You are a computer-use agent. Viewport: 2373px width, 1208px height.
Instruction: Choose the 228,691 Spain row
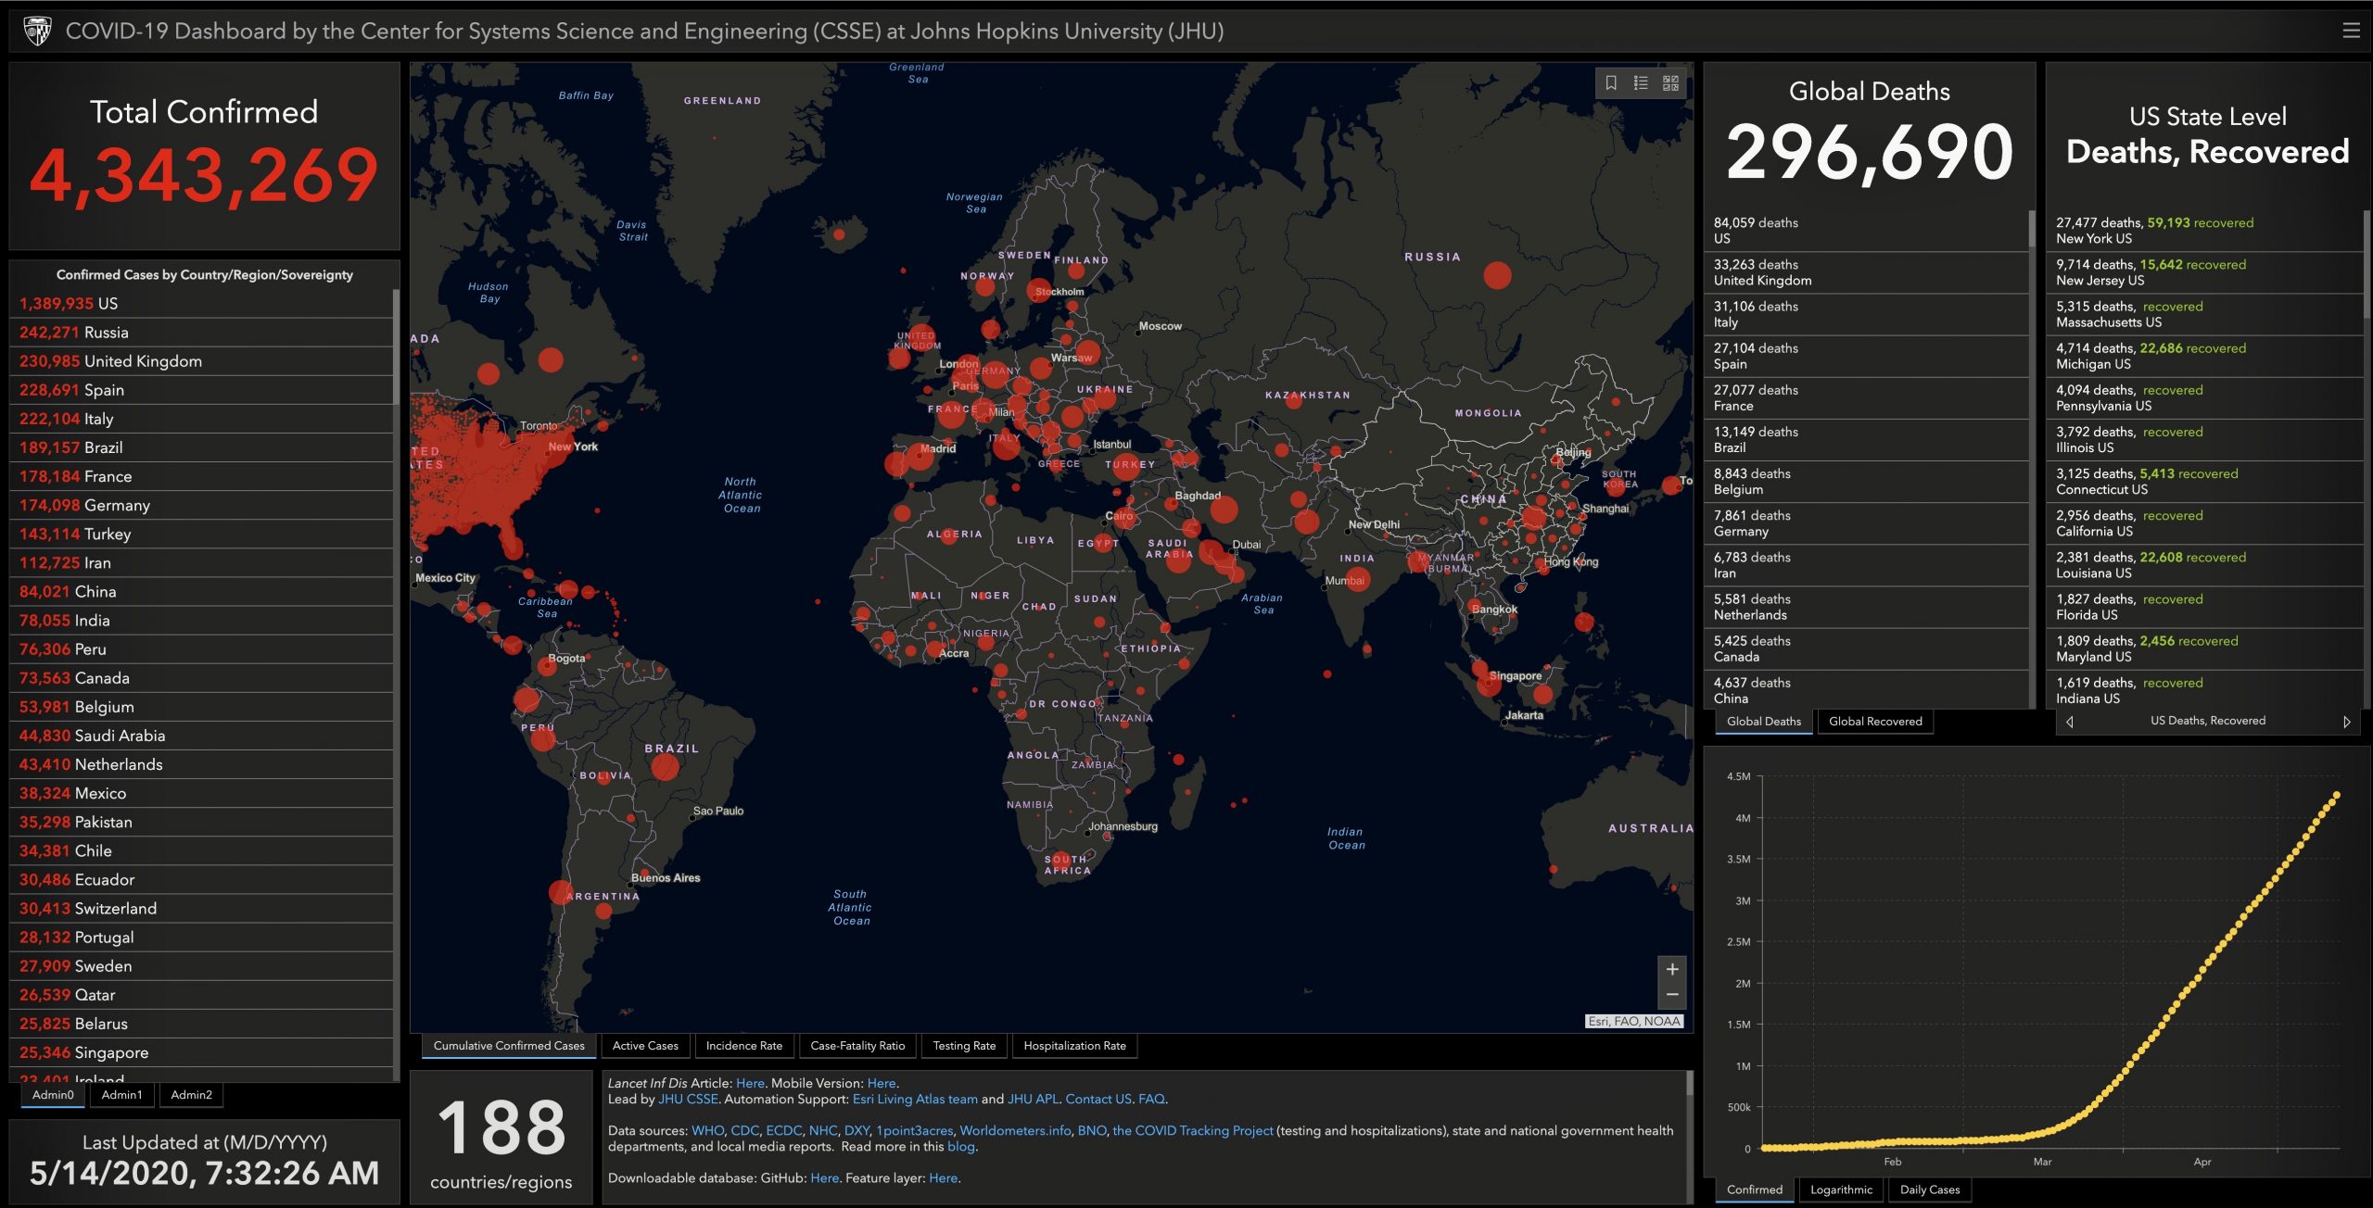click(x=202, y=390)
